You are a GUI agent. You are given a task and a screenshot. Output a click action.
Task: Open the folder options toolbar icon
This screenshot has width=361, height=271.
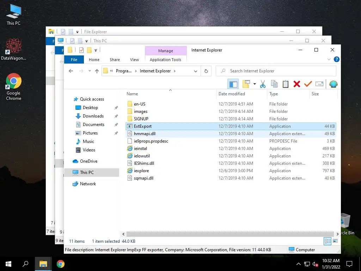(x=246, y=84)
